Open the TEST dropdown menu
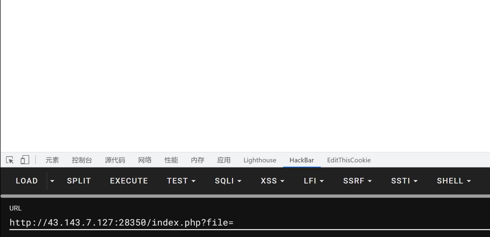This screenshot has width=490, height=237. coord(181,181)
